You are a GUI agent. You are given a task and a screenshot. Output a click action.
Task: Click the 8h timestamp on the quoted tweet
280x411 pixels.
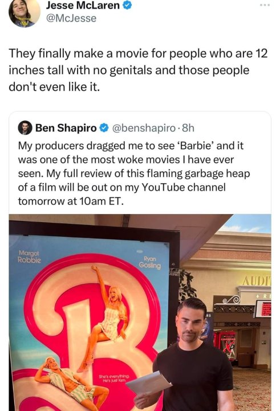[x=188, y=128]
